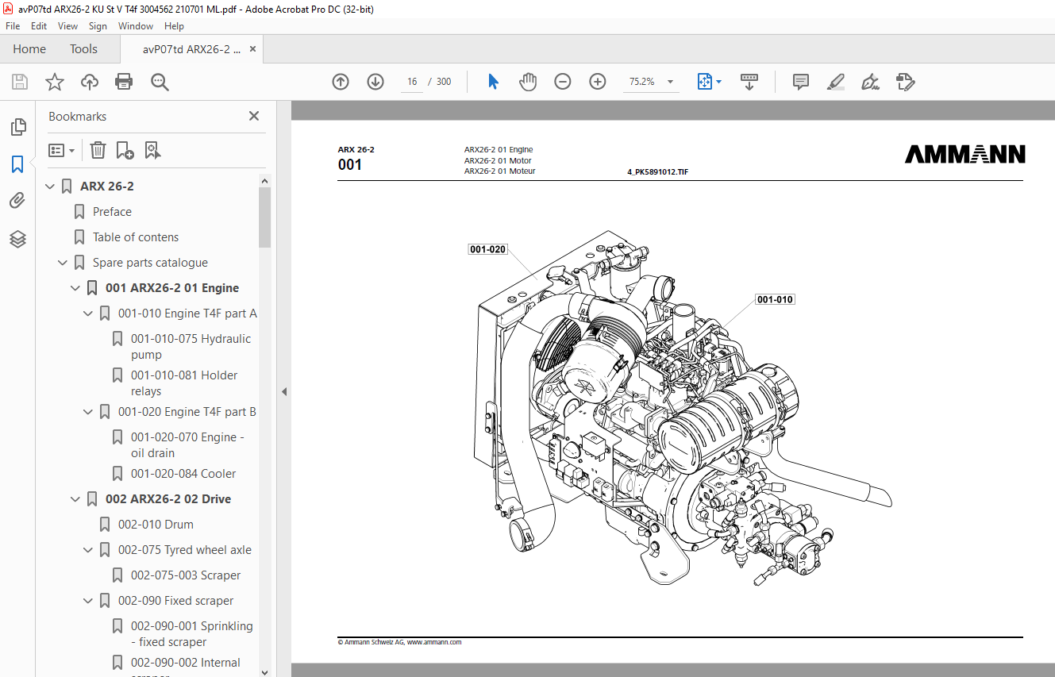Select the avP07td ARX26-2 document tab

191,49
